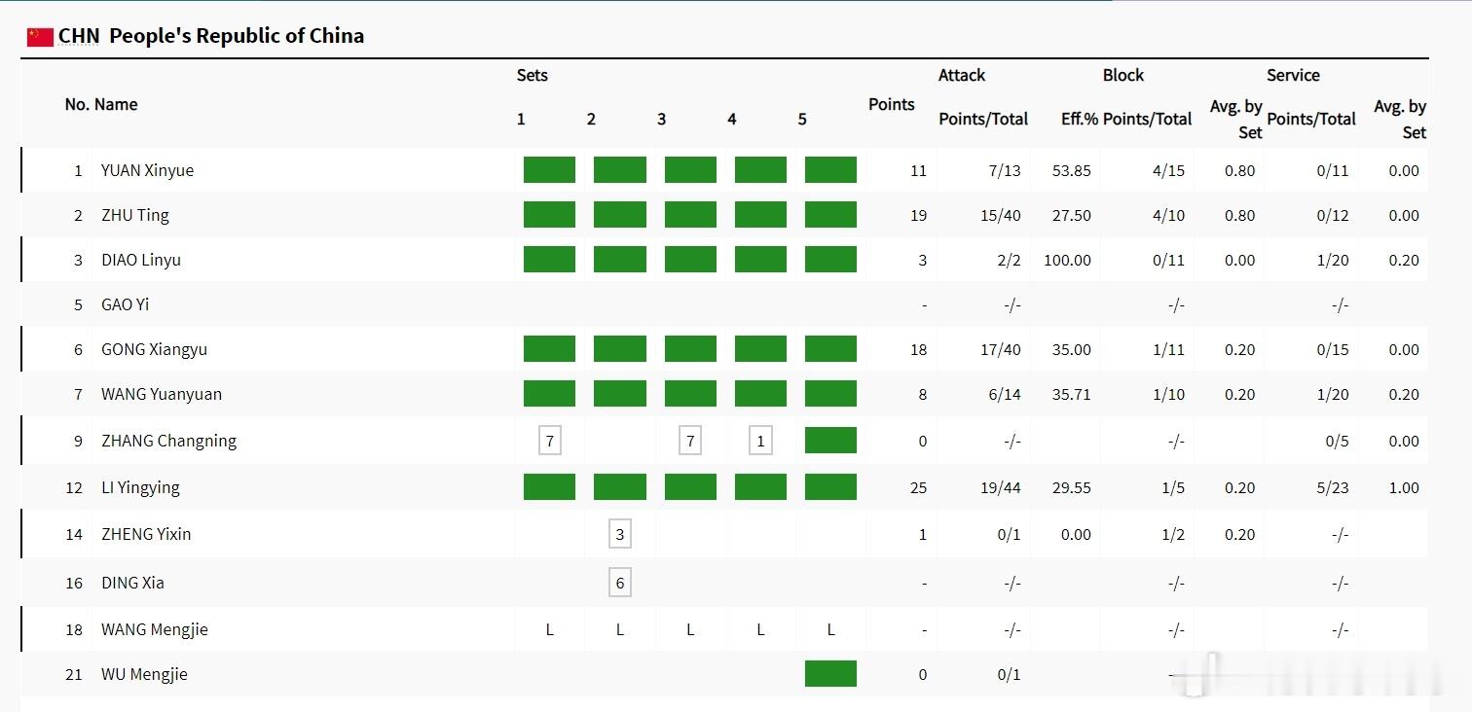The image size is (1472, 712).
Task: Select player name GONG Xiangyu
Action: pyautogui.click(x=154, y=349)
